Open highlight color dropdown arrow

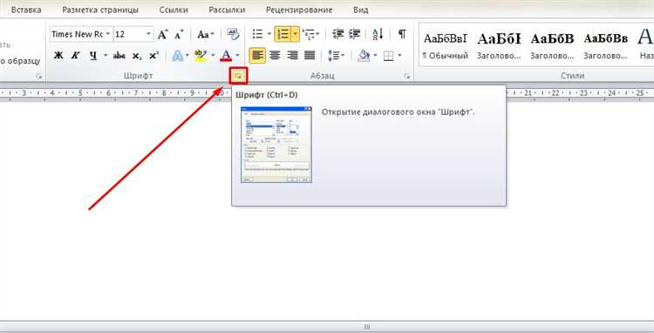point(213,56)
